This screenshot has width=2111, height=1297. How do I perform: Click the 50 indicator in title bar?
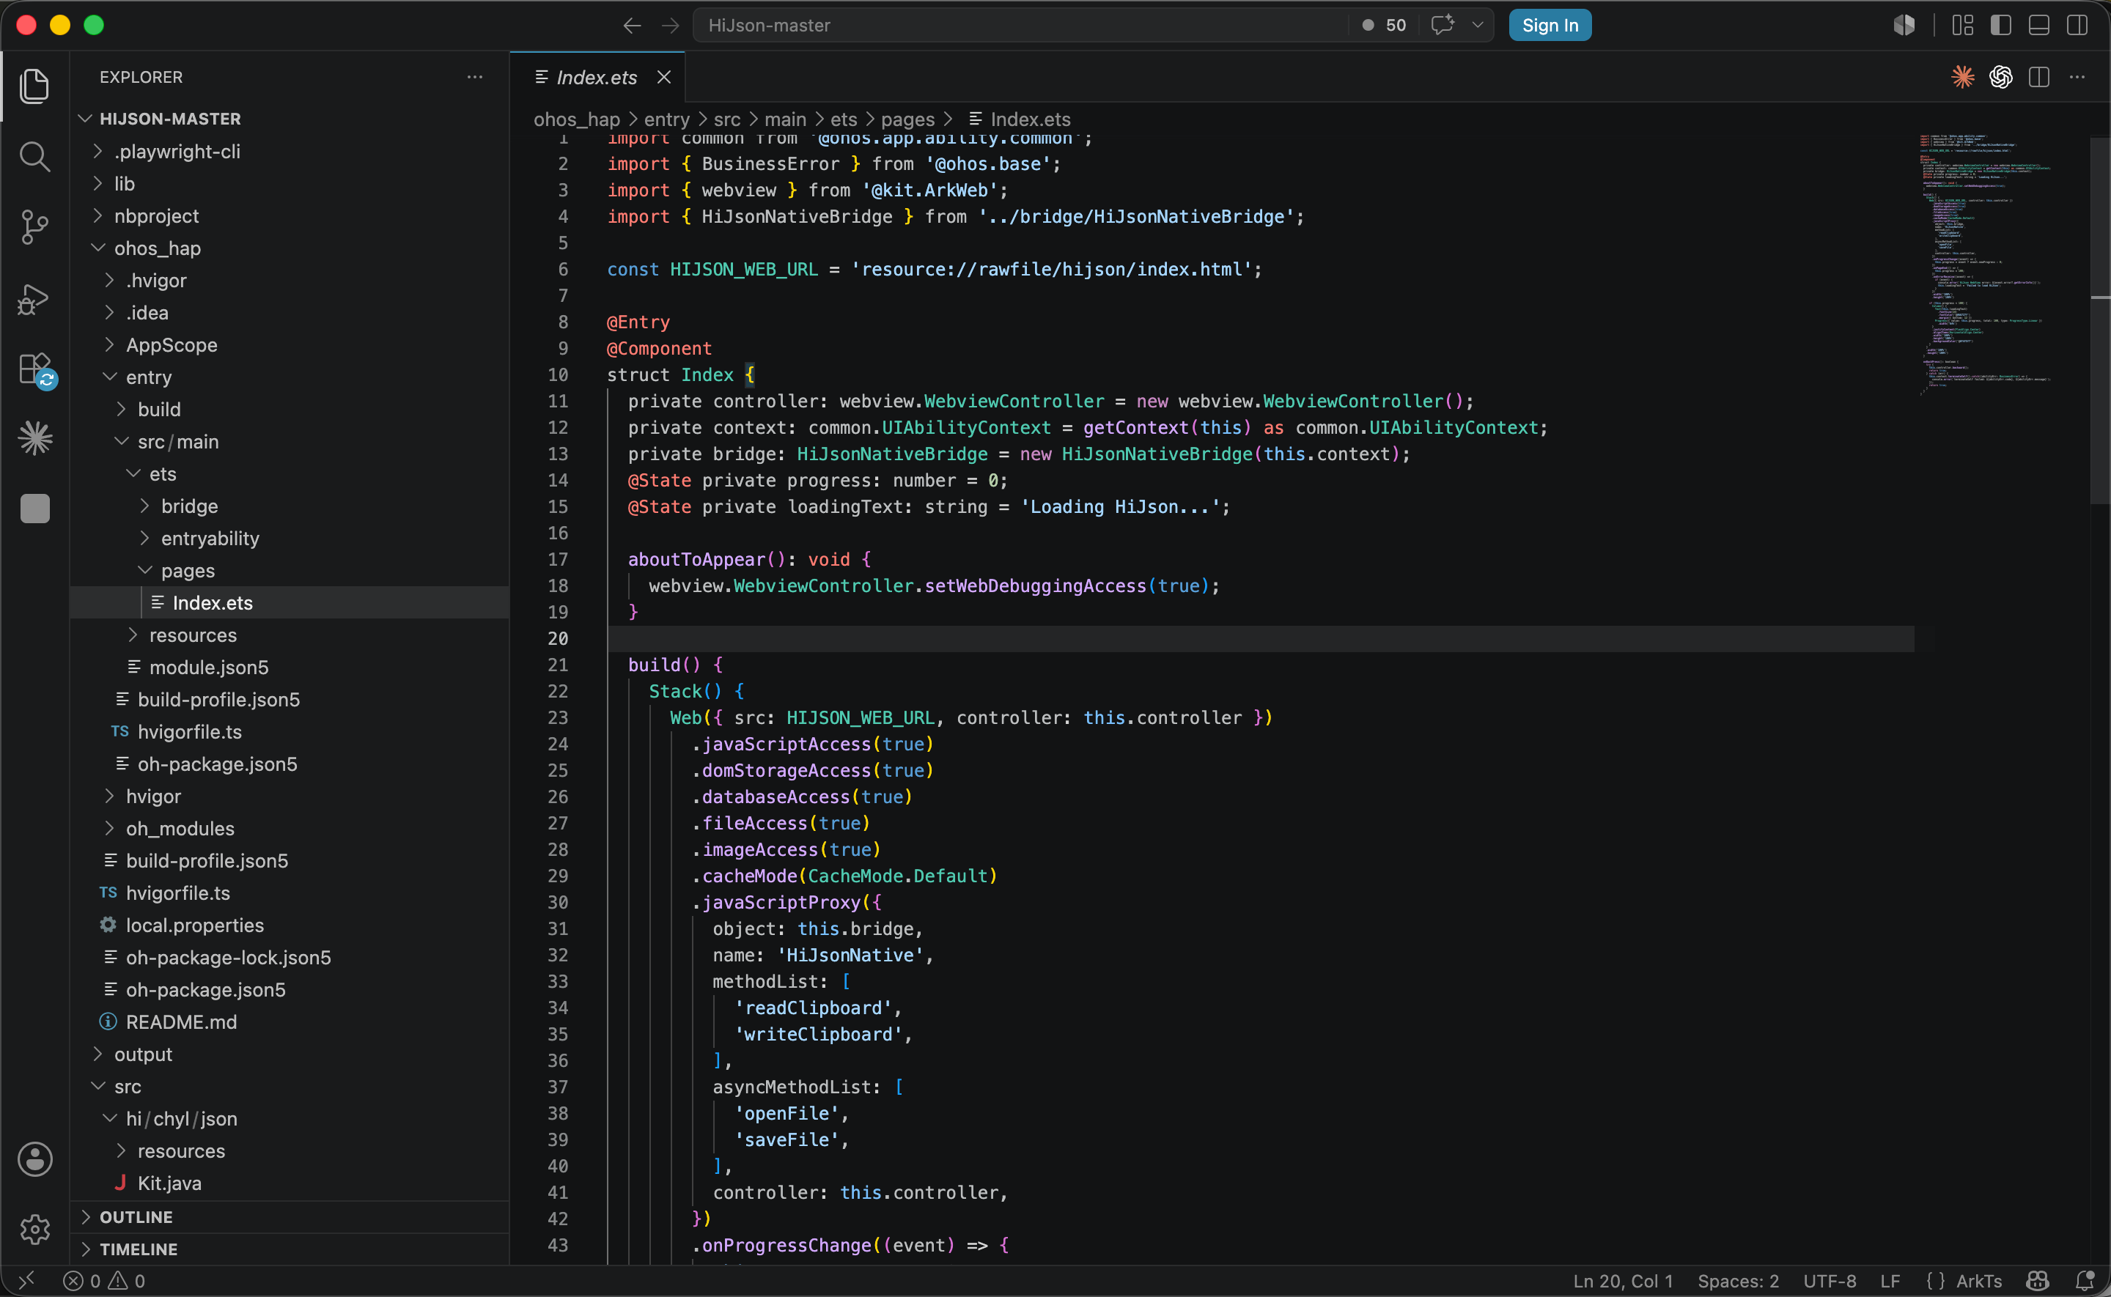point(1385,25)
